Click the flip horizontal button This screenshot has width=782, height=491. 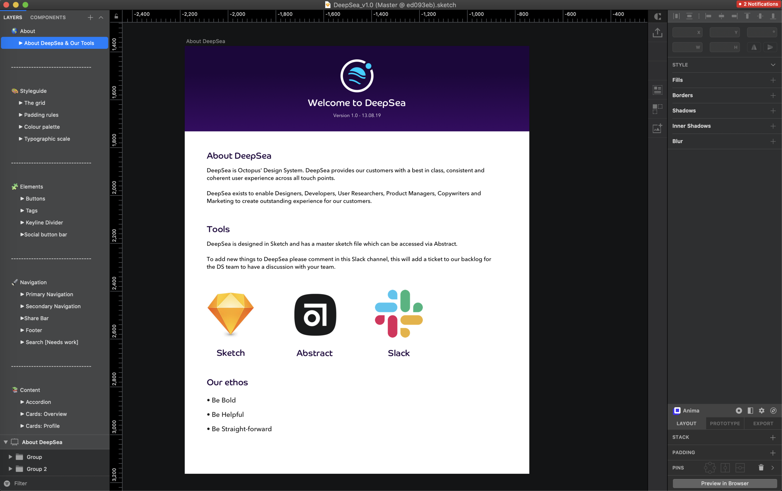(x=754, y=48)
